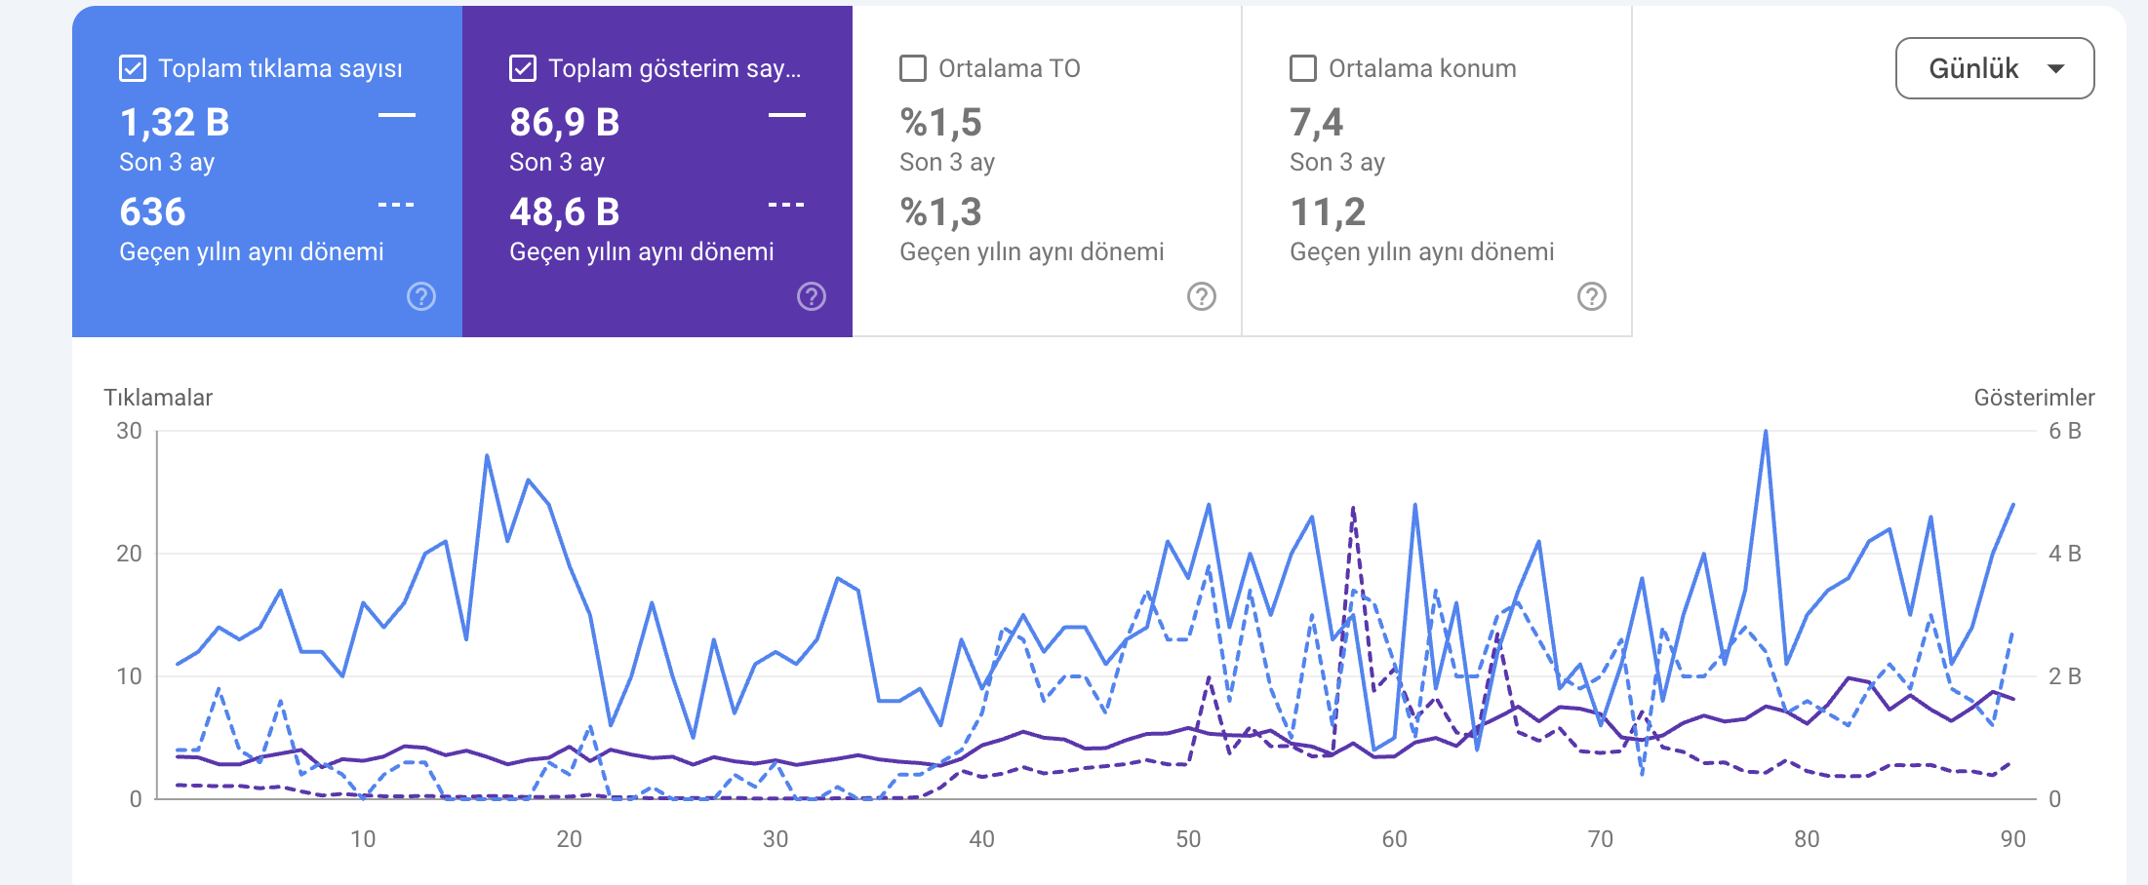Select the Ortalama konum metric card

(1436, 171)
